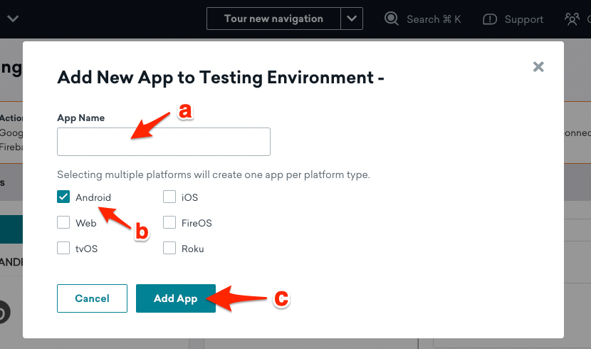The height and width of the screenshot is (349, 591).
Task: Click the Search ⌘K label
Action: click(x=434, y=19)
